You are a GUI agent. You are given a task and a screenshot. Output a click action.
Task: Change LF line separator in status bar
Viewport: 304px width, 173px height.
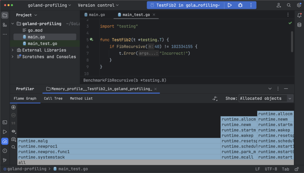click(258, 169)
